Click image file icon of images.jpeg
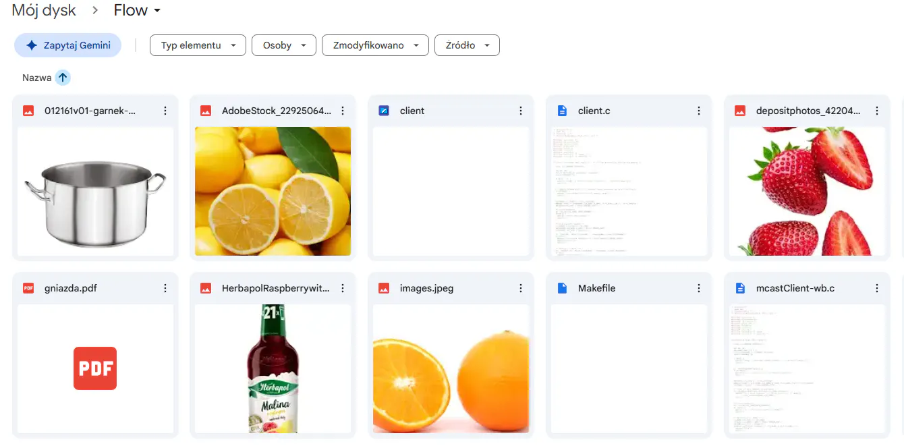 click(x=385, y=288)
